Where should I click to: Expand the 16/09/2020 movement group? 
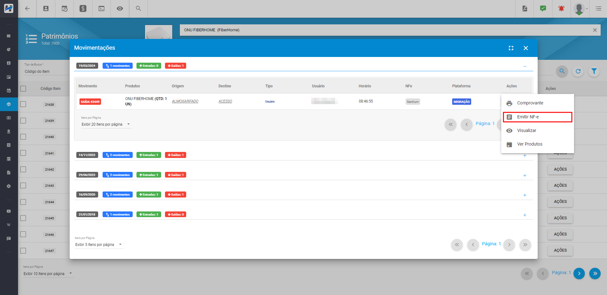coord(525,195)
